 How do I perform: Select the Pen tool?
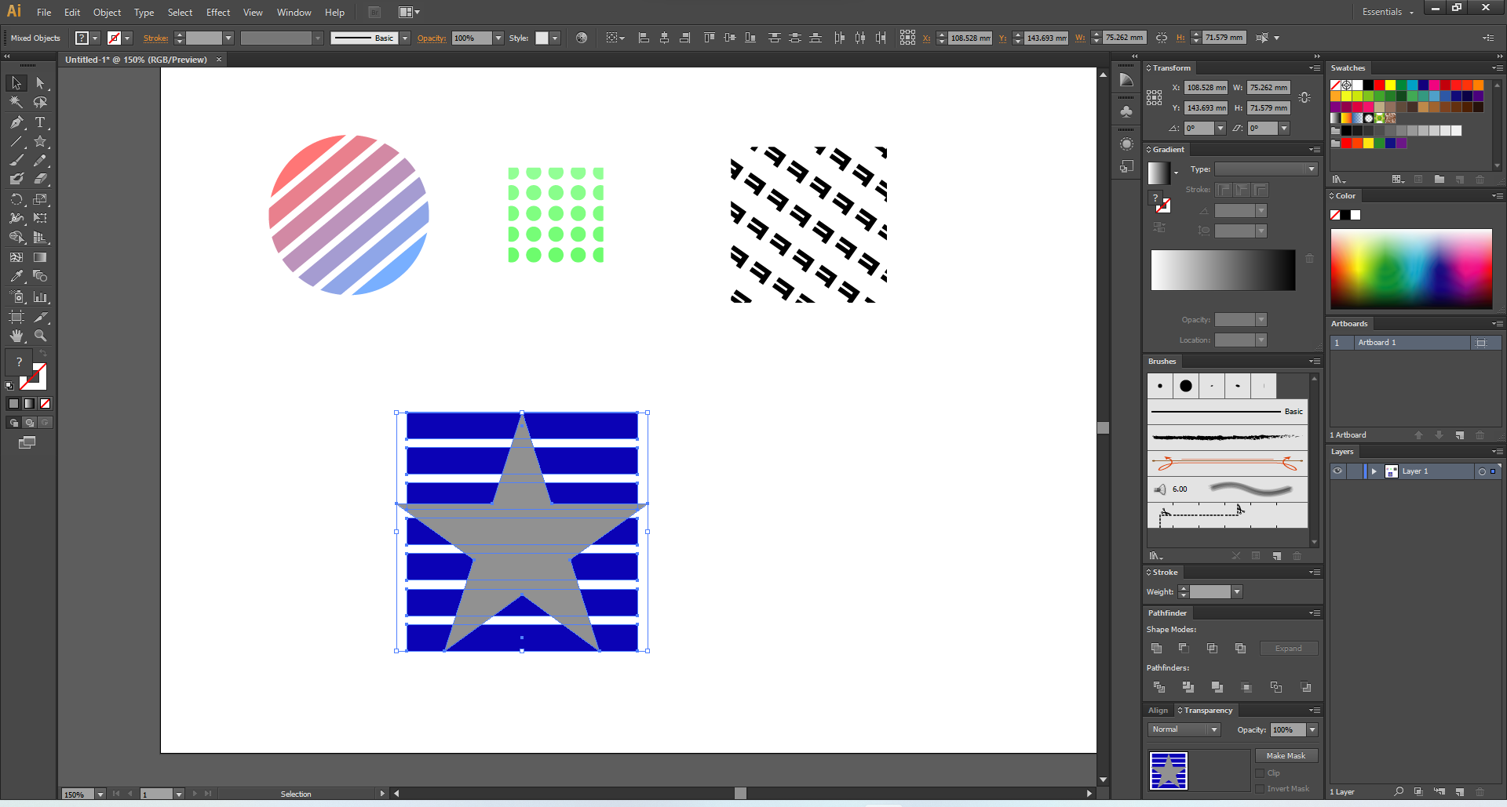coord(16,122)
